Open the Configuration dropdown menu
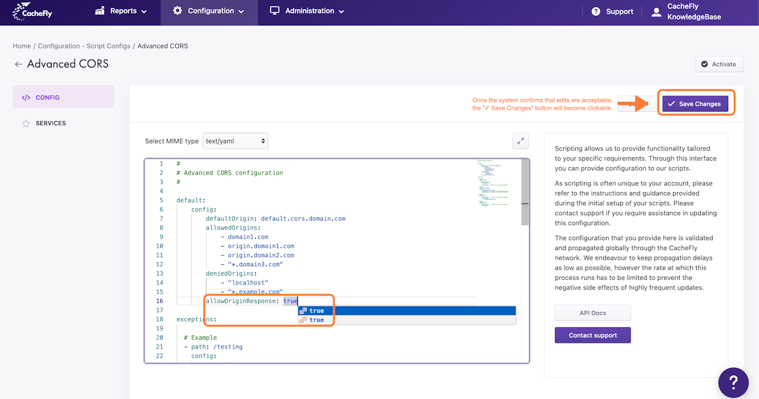 click(x=209, y=11)
